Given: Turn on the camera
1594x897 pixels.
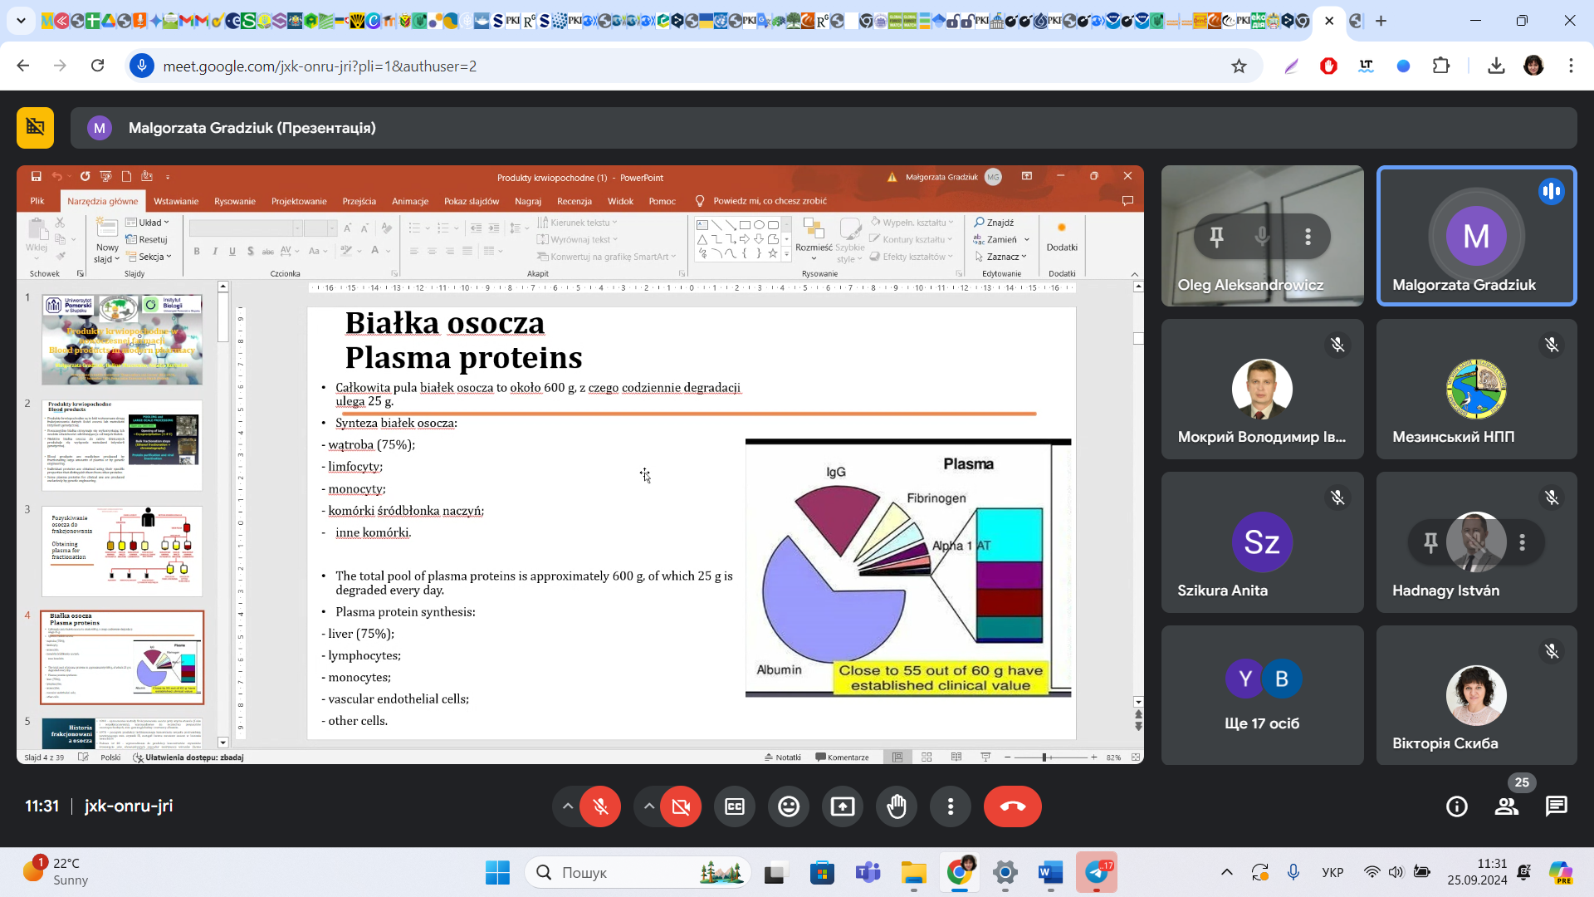Looking at the screenshot, I should 681,806.
